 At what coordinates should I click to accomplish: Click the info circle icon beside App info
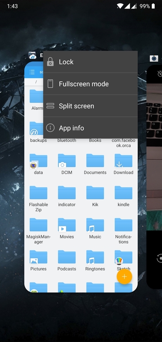click(x=50, y=128)
